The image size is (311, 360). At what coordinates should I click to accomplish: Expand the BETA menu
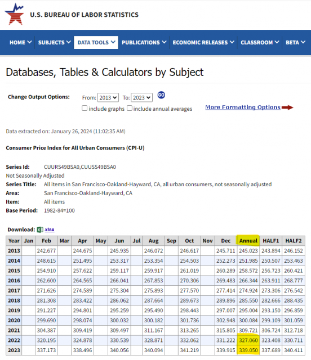[x=295, y=43]
